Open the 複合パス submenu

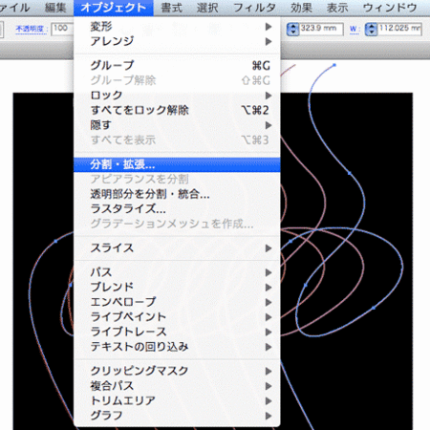[177, 386]
